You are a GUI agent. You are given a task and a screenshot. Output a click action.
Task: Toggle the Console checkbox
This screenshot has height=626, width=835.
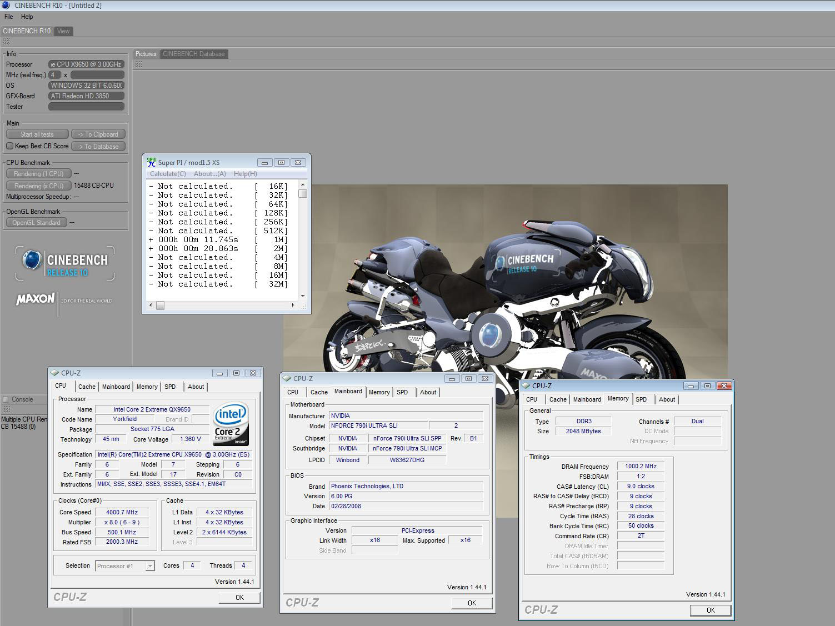6,399
